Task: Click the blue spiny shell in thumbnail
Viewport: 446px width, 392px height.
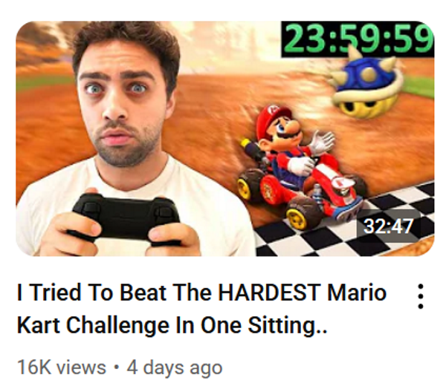Action: coord(369,84)
